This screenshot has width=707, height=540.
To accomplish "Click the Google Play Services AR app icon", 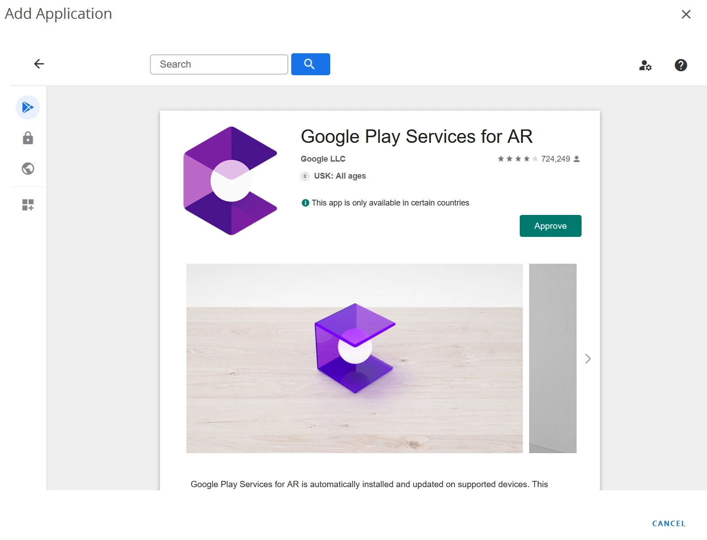I will [230, 181].
